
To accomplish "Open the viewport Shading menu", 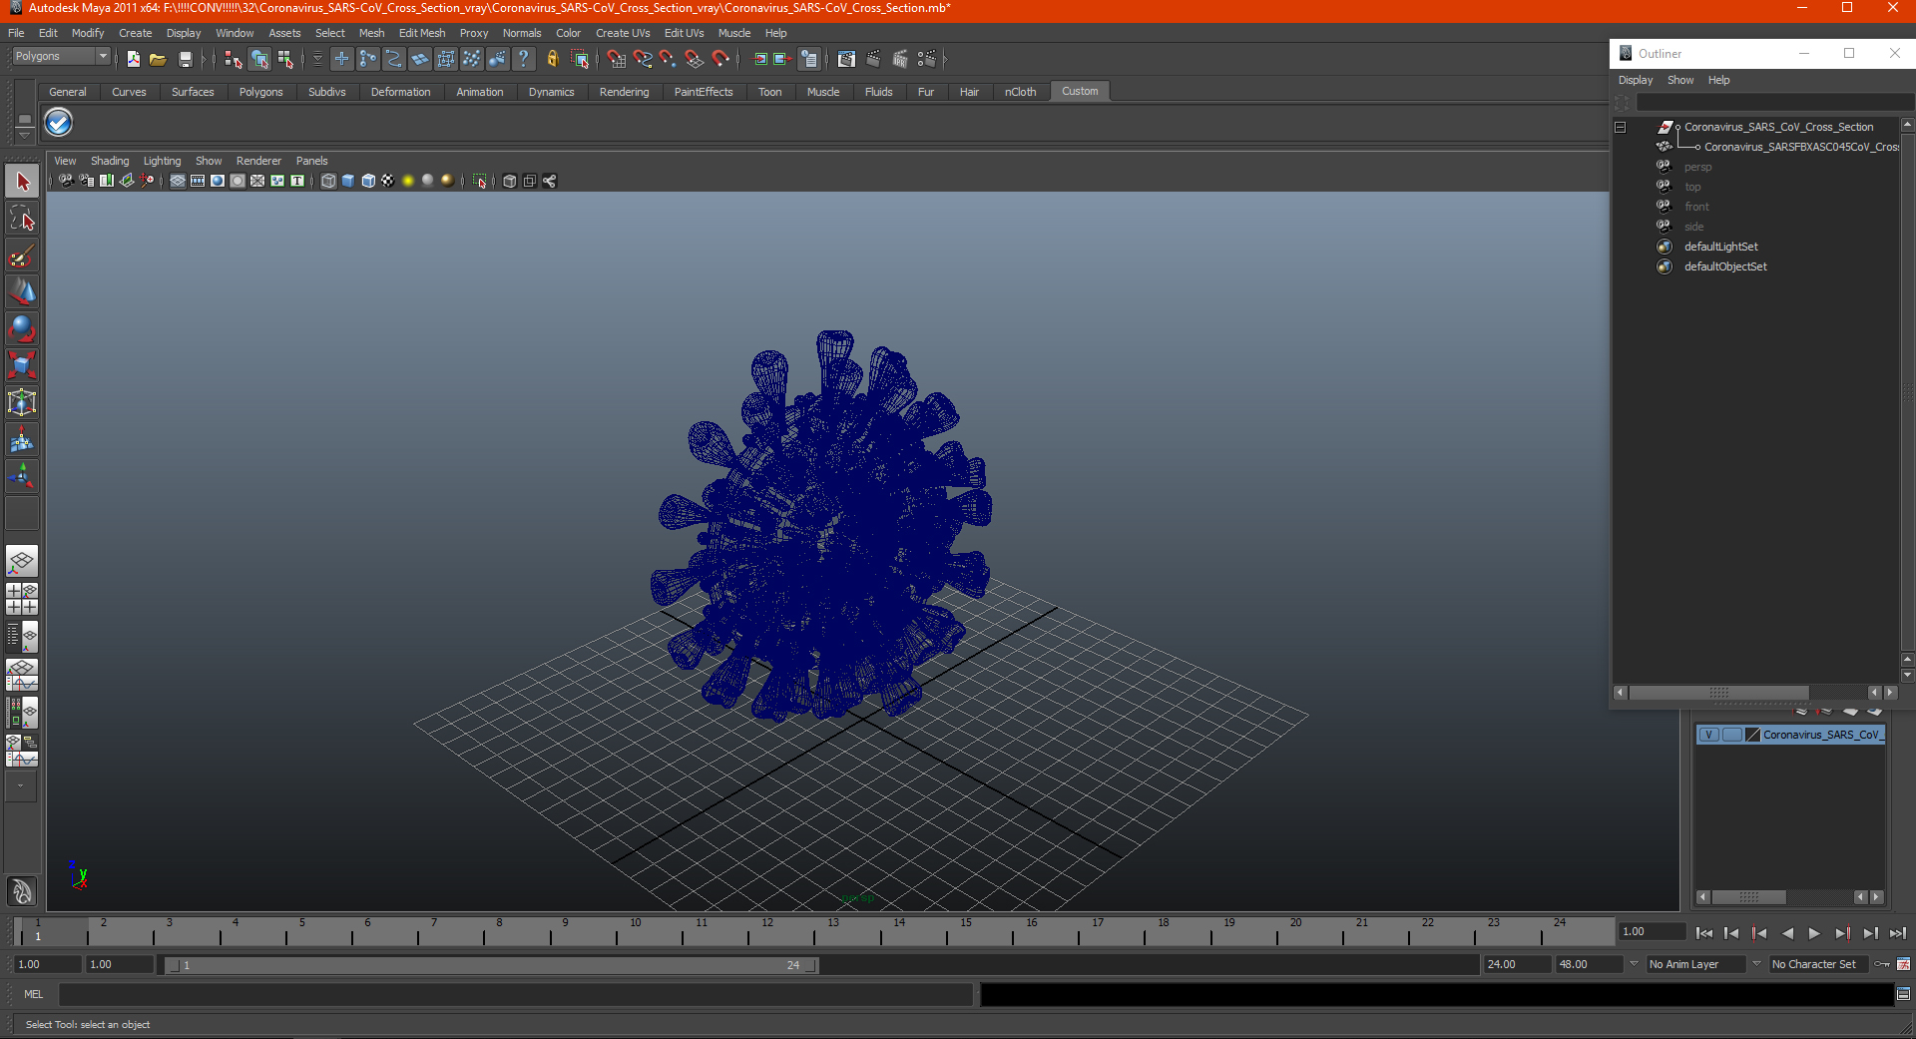I will [x=110, y=161].
